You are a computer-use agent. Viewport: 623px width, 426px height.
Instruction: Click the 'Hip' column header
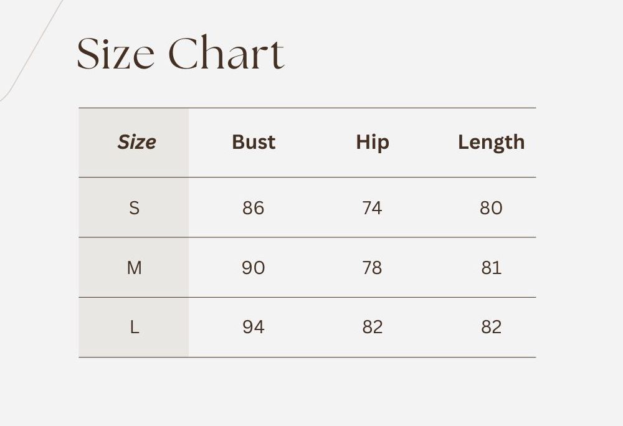(373, 142)
